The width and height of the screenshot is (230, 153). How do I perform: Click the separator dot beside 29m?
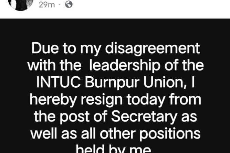pyautogui.click(x=60, y=5)
